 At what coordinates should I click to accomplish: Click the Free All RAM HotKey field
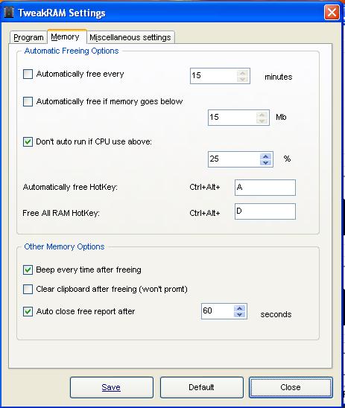[x=265, y=211]
